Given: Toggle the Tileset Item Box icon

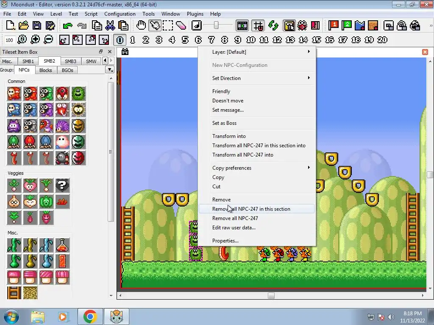Looking at the screenshot, I should pyautogui.click(x=289, y=26).
